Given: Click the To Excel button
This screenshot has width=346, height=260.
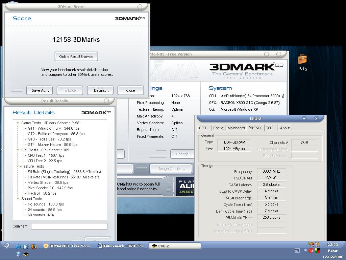Looking at the screenshot, I should coord(70,90).
